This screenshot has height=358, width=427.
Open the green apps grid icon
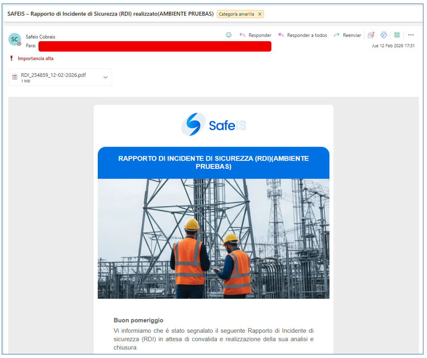pos(397,35)
